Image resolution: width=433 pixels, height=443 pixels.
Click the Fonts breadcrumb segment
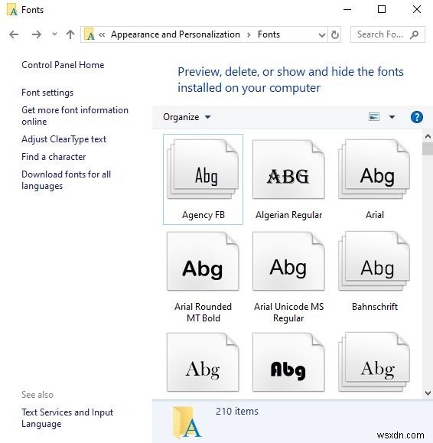pyautogui.click(x=269, y=34)
